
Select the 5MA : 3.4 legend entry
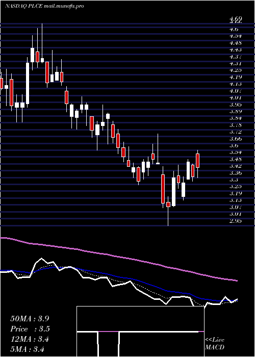point(28,349)
